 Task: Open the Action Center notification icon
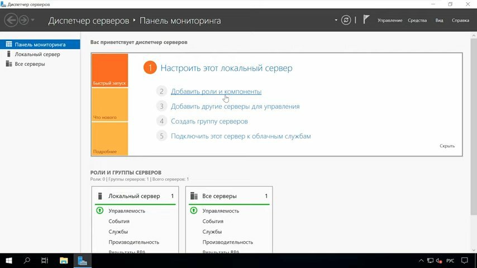[465, 261]
